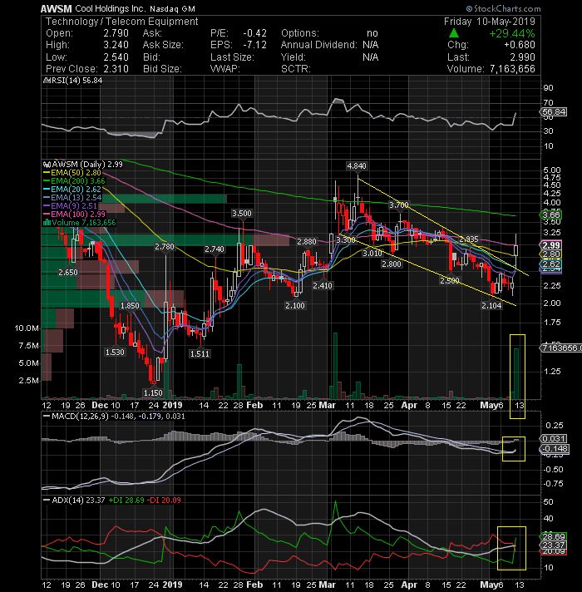Click the 4.840 peak price label
This screenshot has width=582, height=592.
point(357,166)
